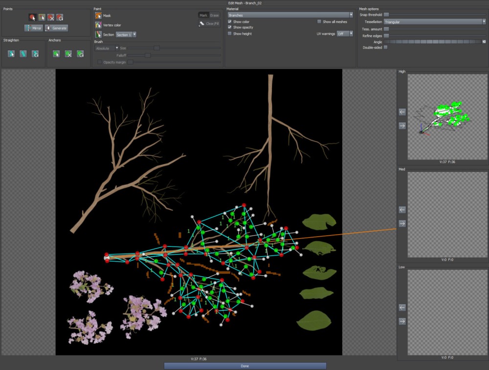Adjust the Angle slider
The width and height of the screenshot is (489, 370).
(435, 41)
